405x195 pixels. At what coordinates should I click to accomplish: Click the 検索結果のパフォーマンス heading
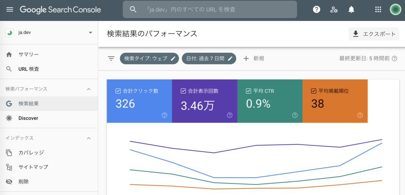point(152,34)
